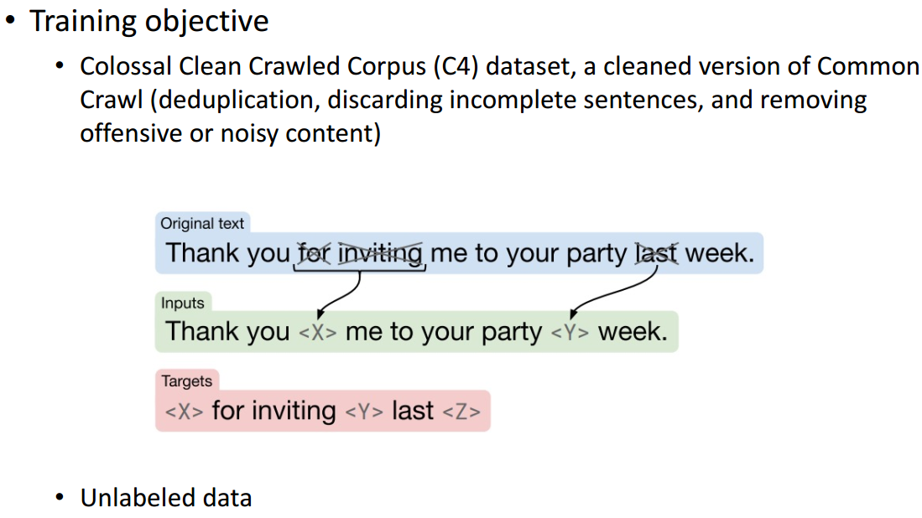Click the <Y> token in Targets row

point(364,411)
